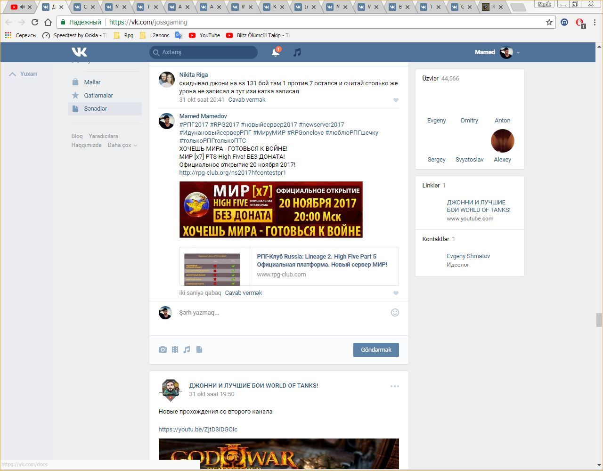This screenshot has width=603, height=471.
Task: Bookmark this page with the star icon
Action: coord(549,22)
